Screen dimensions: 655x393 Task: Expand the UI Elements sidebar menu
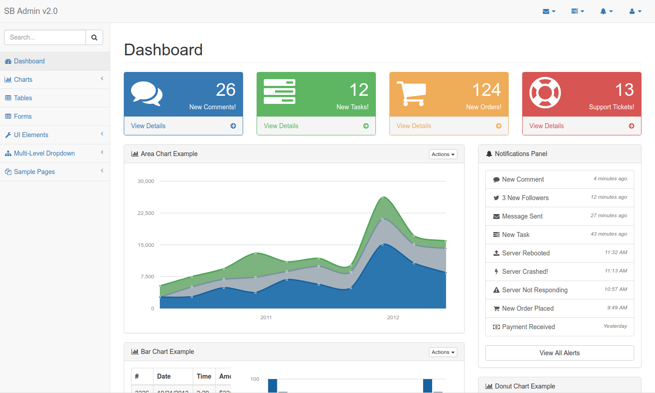(x=55, y=135)
